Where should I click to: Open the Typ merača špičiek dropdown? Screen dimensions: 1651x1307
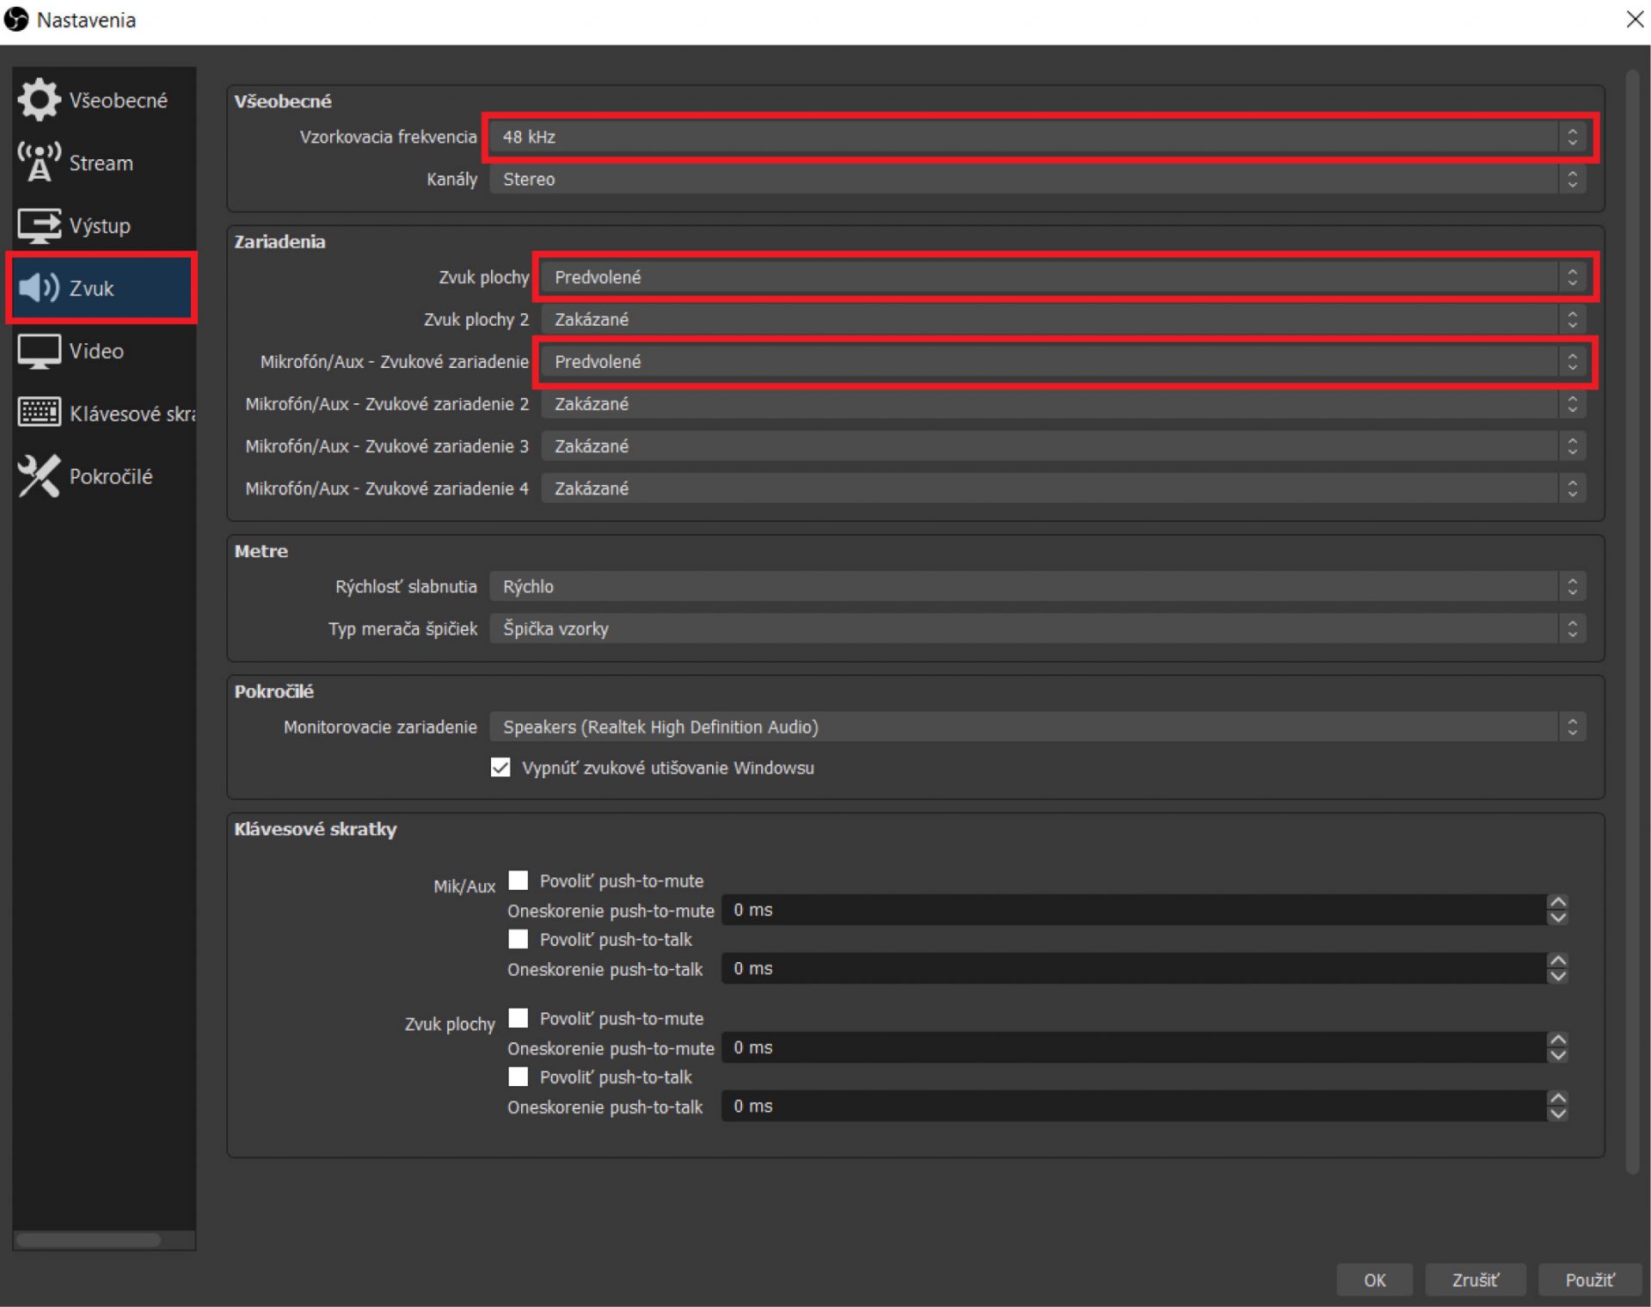click(1038, 629)
